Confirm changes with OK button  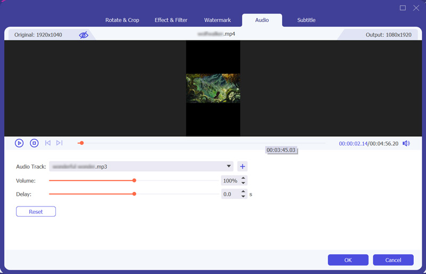pos(348,260)
